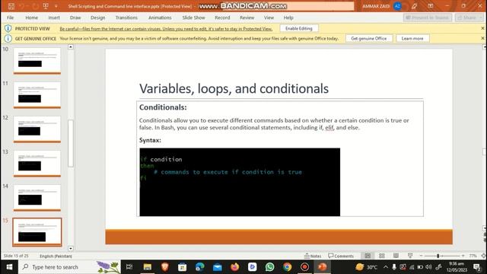This screenshot has width=487, height=274.
Task: Select slide 12 thumbnail
Action: pos(37,129)
